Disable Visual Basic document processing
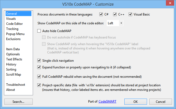The height and width of the screenshot is (109, 176). [130, 14]
